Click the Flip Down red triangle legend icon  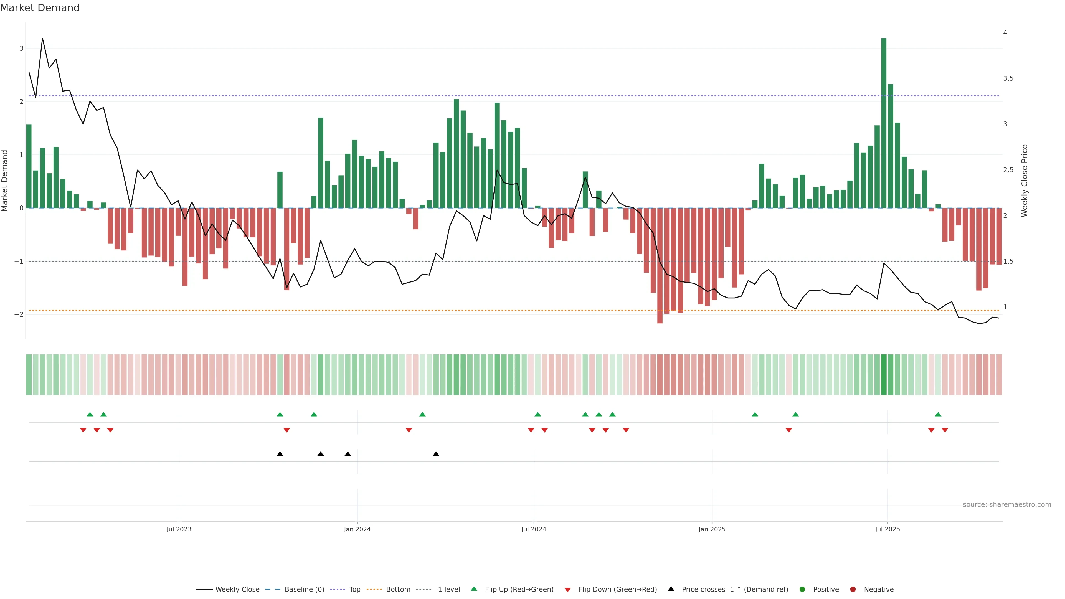(568, 590)
